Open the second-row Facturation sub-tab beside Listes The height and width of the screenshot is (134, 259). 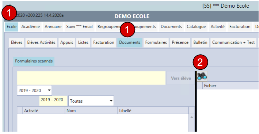104,43
